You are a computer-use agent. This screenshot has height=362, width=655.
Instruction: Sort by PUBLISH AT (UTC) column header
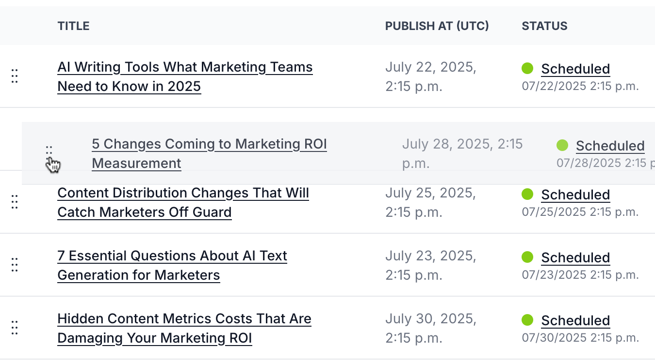(437, 26)
